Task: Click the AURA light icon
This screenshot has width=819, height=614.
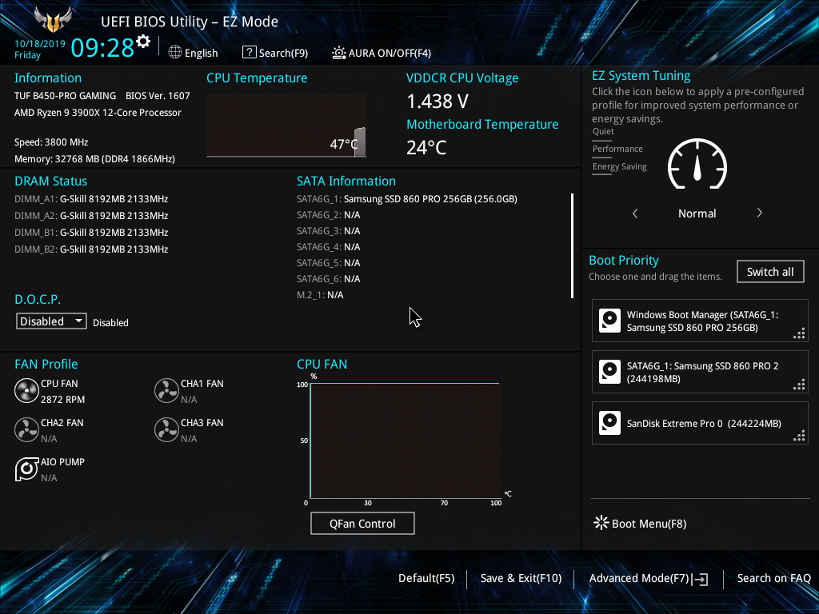Action: 339,53
